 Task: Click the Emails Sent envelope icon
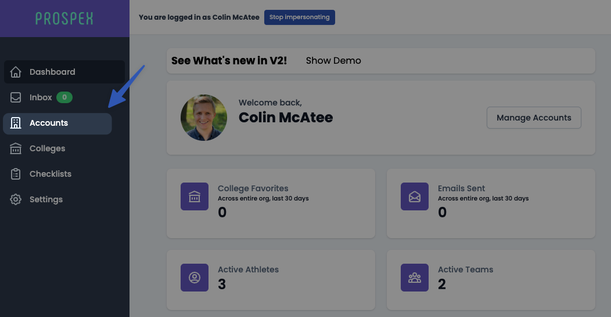[x=415, y=196]
